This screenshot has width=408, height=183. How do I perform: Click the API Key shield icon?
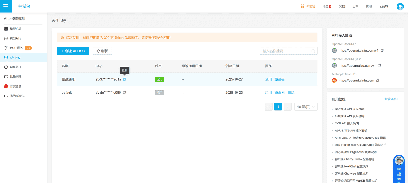[x=6, y=58]
